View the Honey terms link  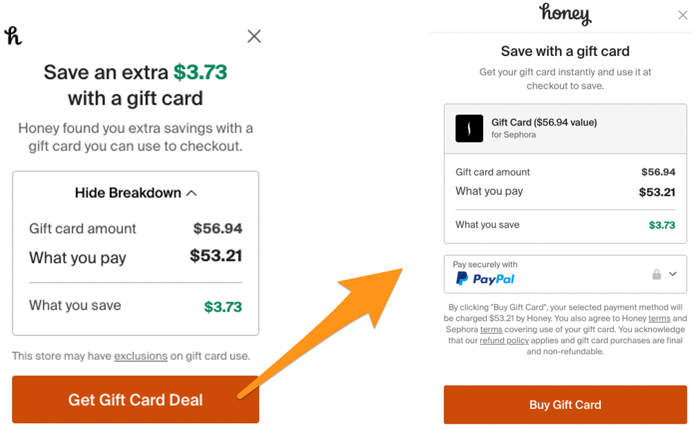click(x=659, y=318)
